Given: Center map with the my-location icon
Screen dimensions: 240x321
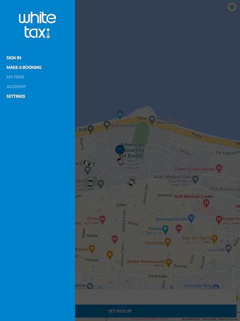Looking at the screenshot, I should (232, 7).
